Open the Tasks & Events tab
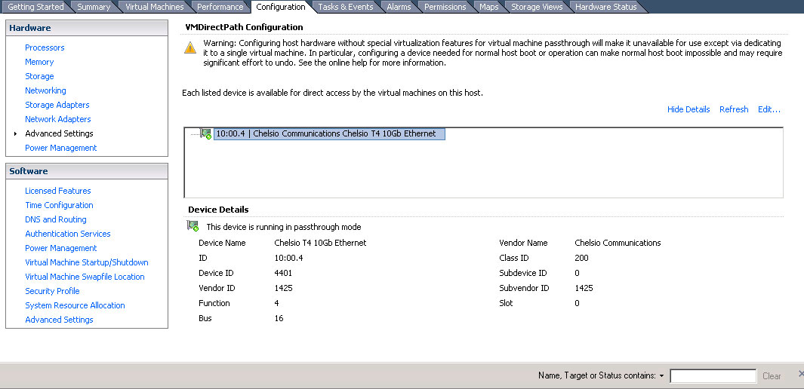This screenshot has height=389, width=804. (x=345, y=7)
